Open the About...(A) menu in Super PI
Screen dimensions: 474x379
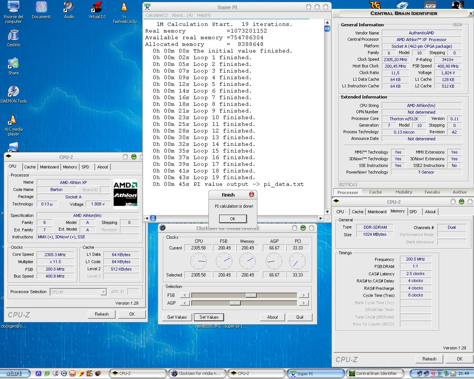pos(182,15)
